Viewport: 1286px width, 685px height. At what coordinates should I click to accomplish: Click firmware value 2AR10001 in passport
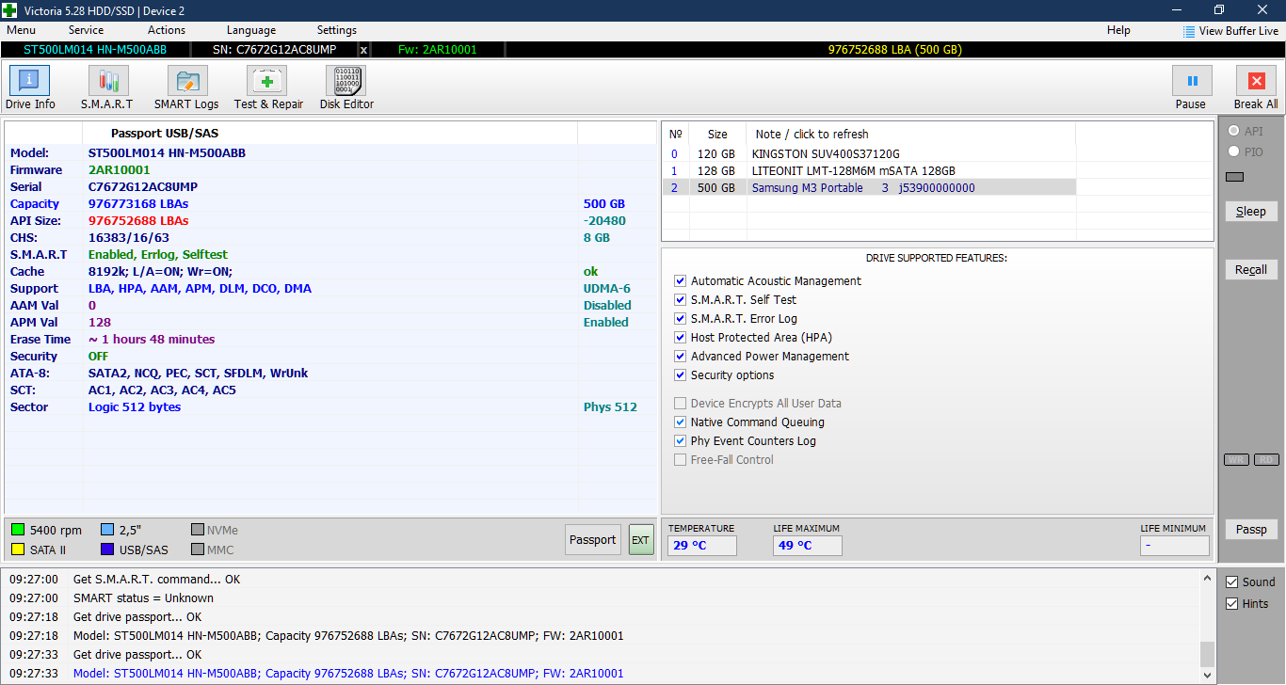pyautogui.click(x=119, y=170)
